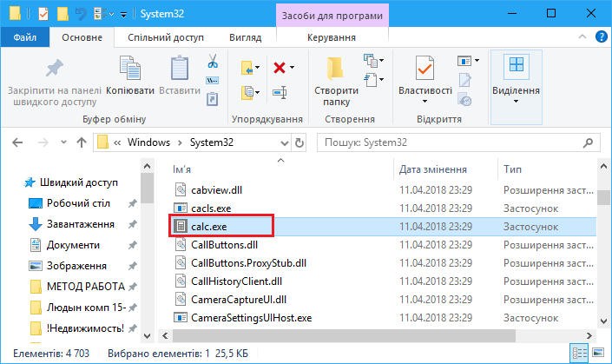Pin to Quick access (Закріпити на панелі)
The width and height of the screenshot is (612, 364).
(x=55, y=83)
